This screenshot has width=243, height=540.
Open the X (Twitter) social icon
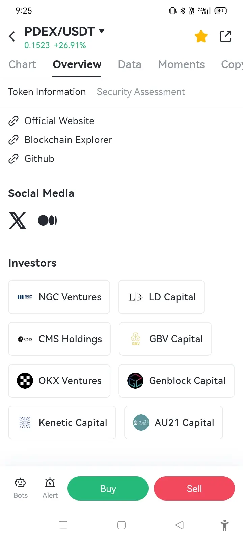point(18,220)
